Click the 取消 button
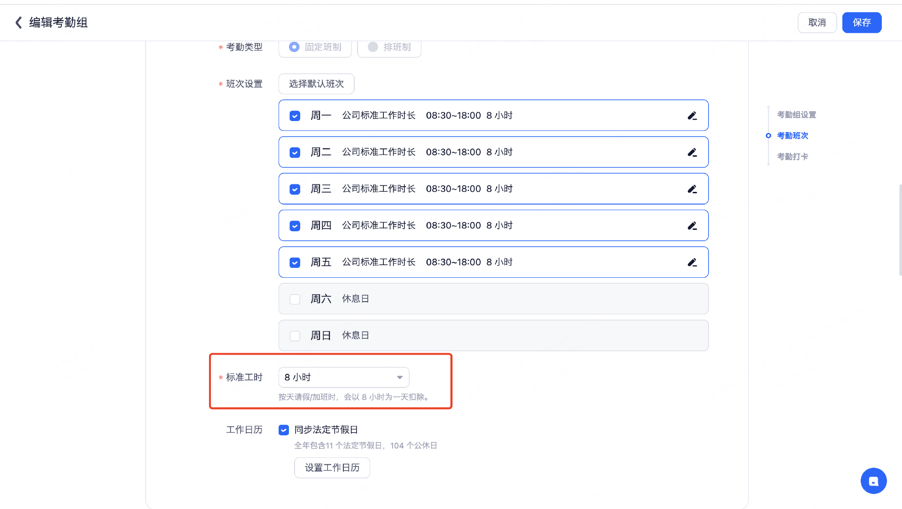The image size is (902, 509). pyautogui.click(x=817, y=23)
